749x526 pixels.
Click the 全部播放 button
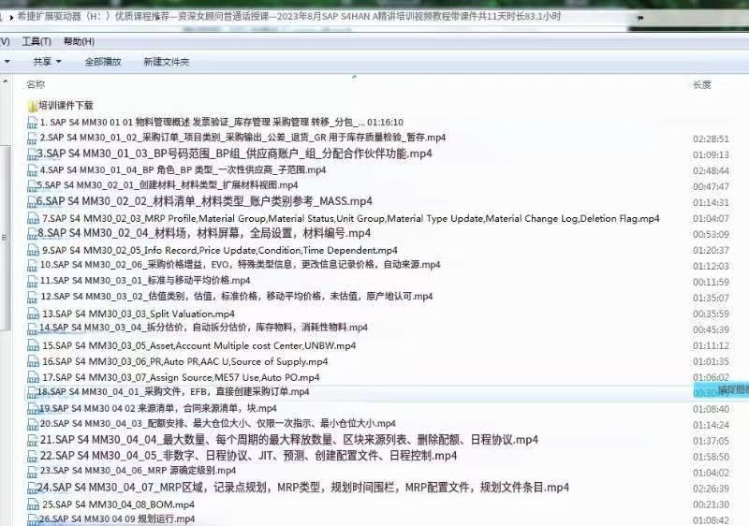pos(103,62)
